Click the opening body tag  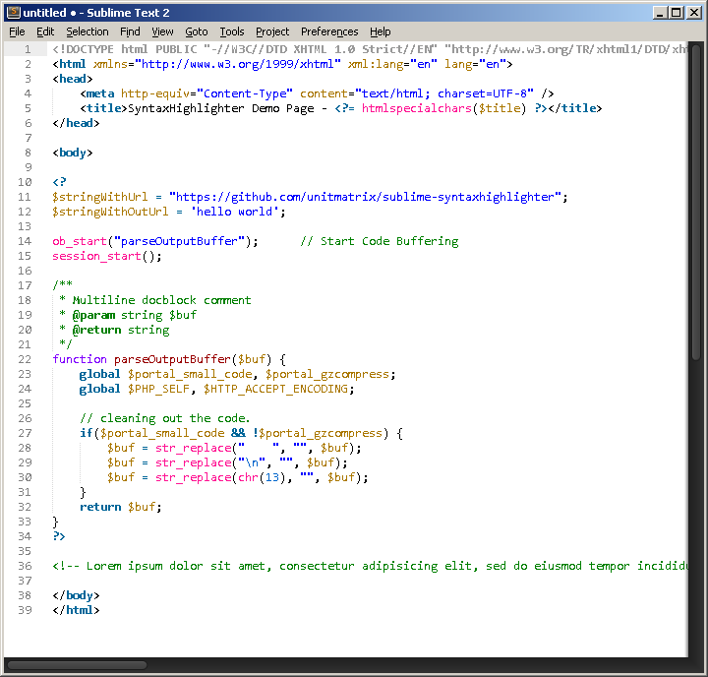point(73,153)
